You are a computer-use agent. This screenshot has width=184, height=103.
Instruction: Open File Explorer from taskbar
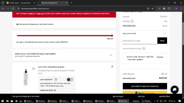tap(7, 101)
